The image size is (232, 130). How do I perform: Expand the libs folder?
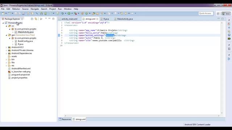[7, 62]
